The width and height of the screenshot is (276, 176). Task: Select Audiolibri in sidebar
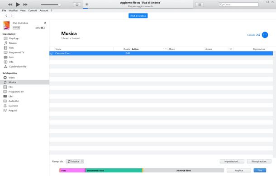point(14,101)
